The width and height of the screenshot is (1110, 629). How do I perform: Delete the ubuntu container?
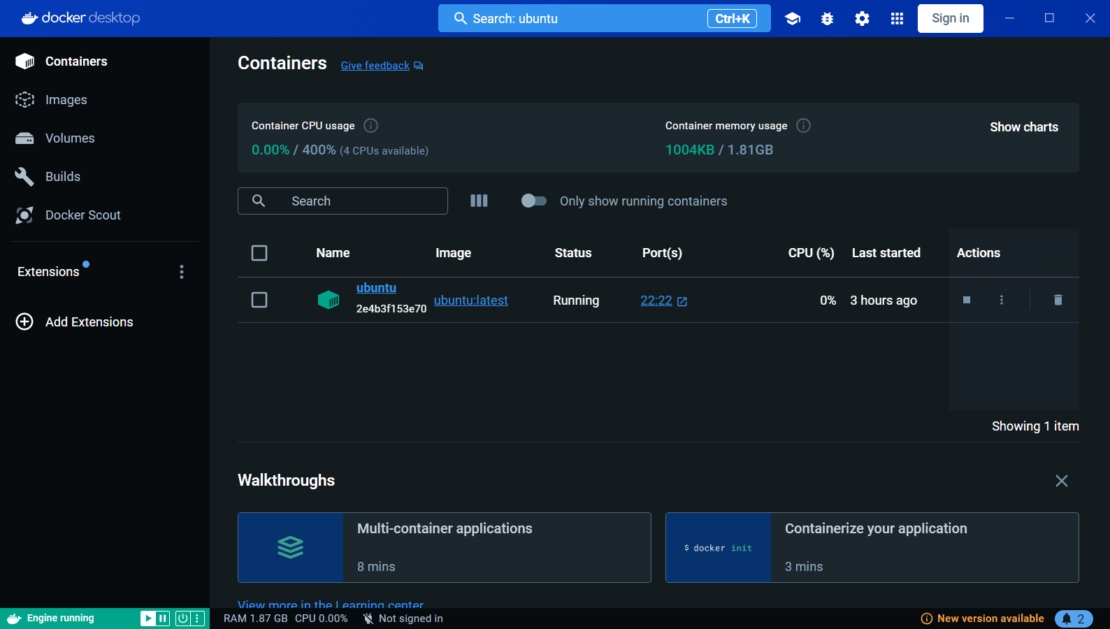pos(1058,300)
